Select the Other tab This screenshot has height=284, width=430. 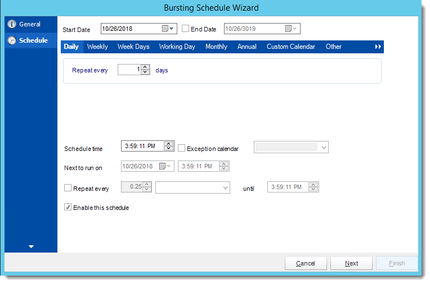(333, 47)
